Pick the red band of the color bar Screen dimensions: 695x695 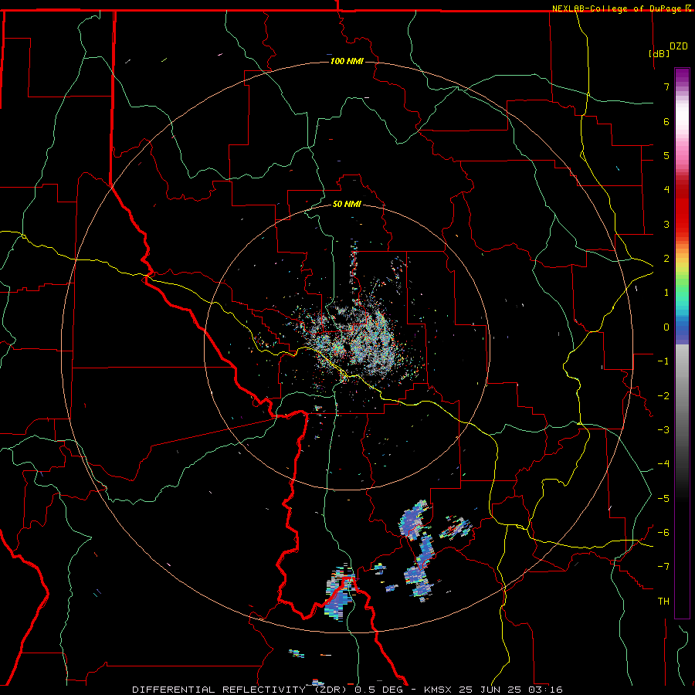tap(682, 208)
